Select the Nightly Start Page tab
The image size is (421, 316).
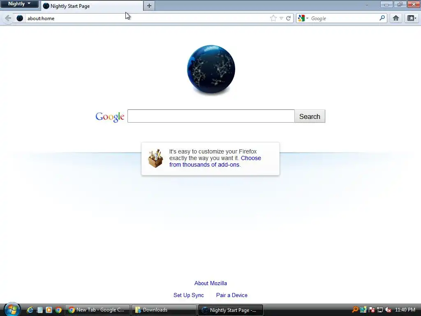pyautogui.click(x=92, y=6)
